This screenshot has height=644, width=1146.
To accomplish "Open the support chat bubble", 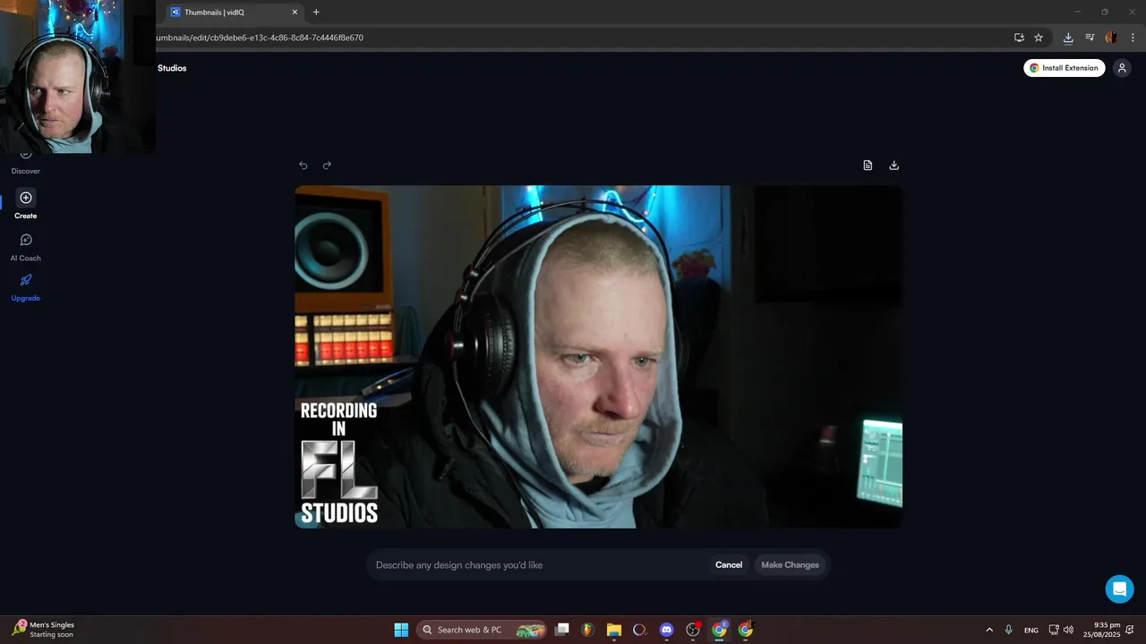I will point(1119,589).
